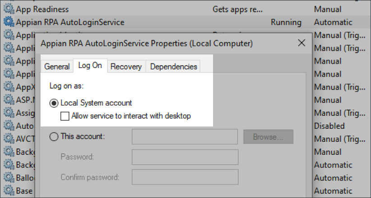Click the gear icon beside Assig service
The width and height of the screenshot is (371, 198).
click(x=9, y=113)
